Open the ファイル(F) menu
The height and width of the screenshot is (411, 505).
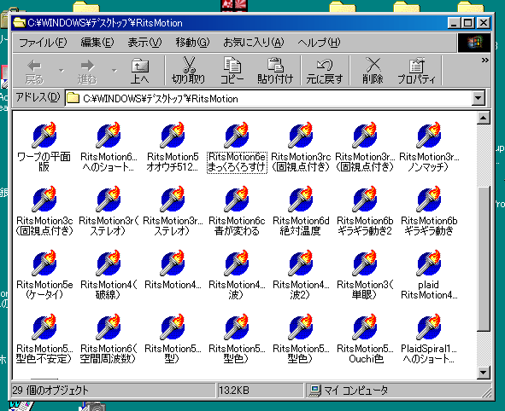pyautogui.click(x=43, y=43)
